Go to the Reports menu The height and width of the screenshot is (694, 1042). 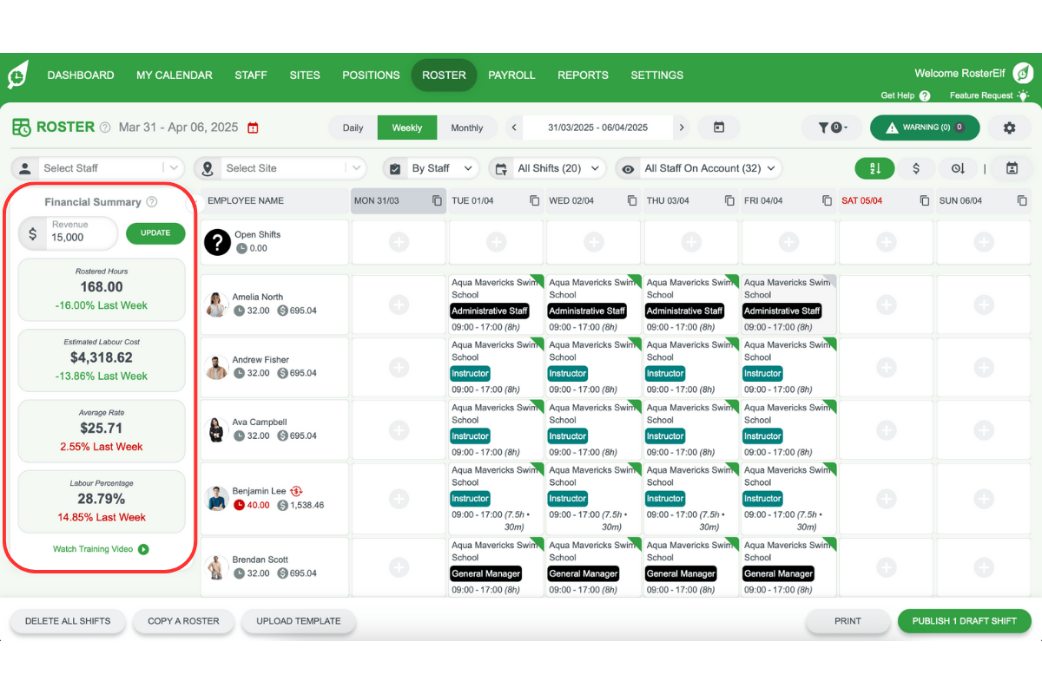(583, 75)
